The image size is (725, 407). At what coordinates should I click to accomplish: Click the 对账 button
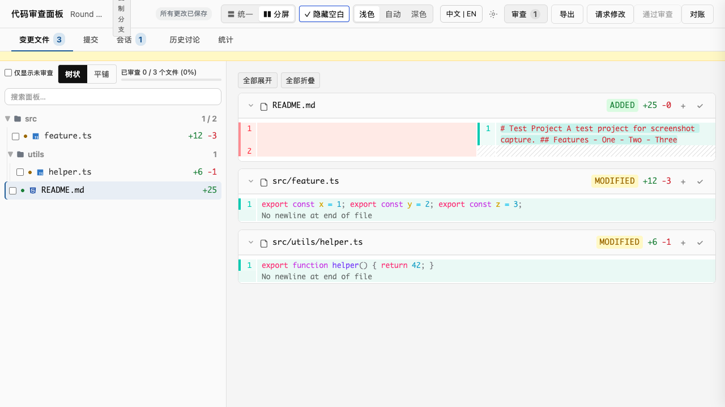coord(697,14)
